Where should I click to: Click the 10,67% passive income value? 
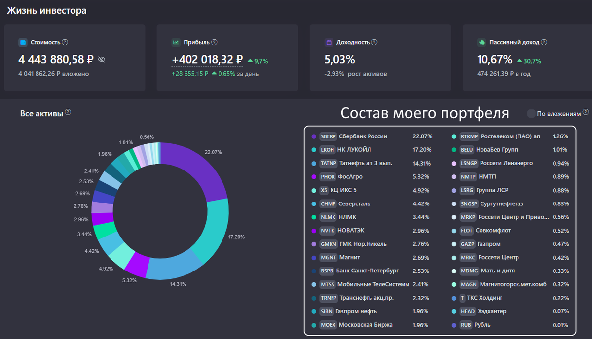click(495, 60)
